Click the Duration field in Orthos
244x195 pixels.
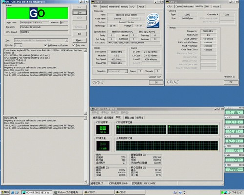[x=44, y=27]
